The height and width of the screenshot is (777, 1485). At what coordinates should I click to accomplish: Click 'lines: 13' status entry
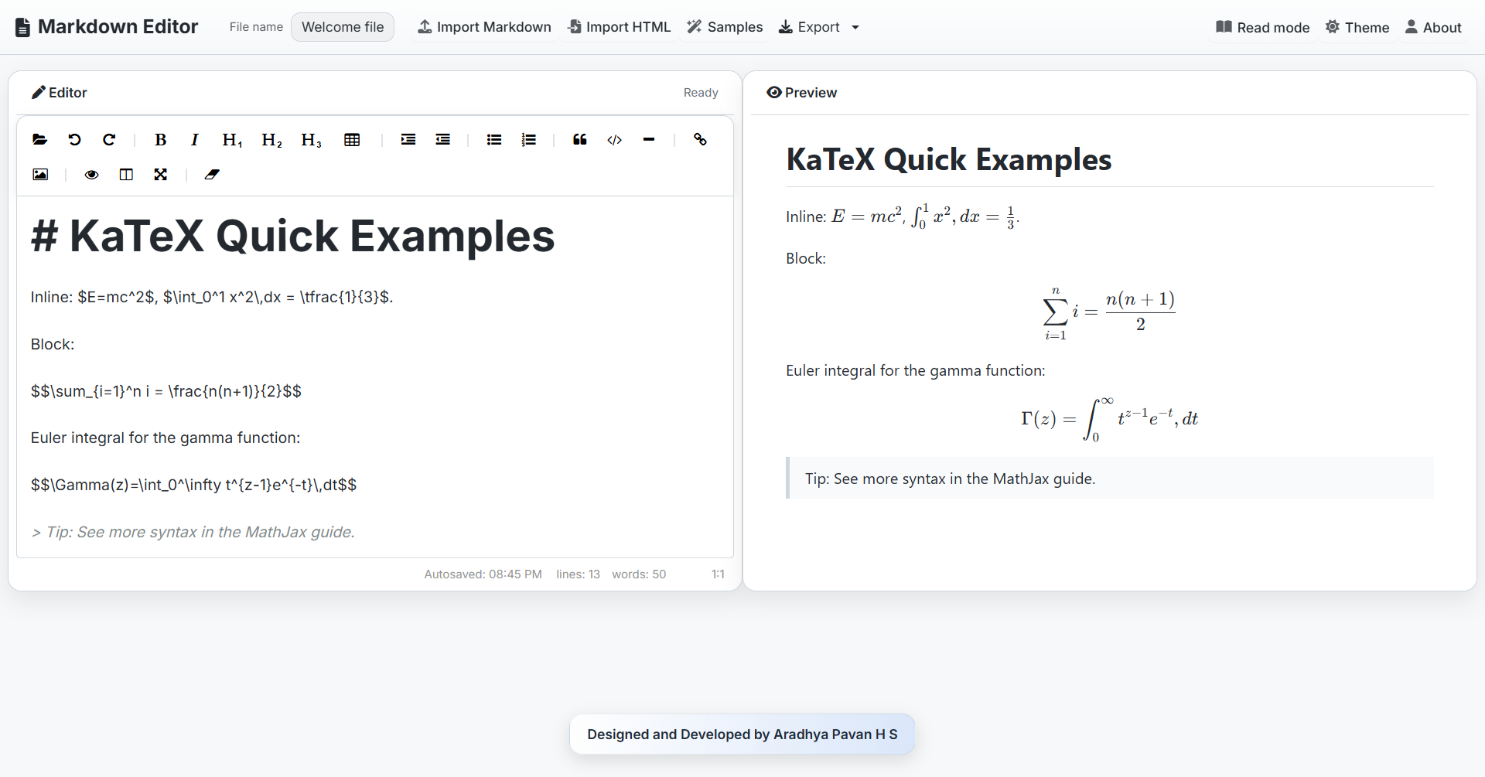[x=578, y=574]
